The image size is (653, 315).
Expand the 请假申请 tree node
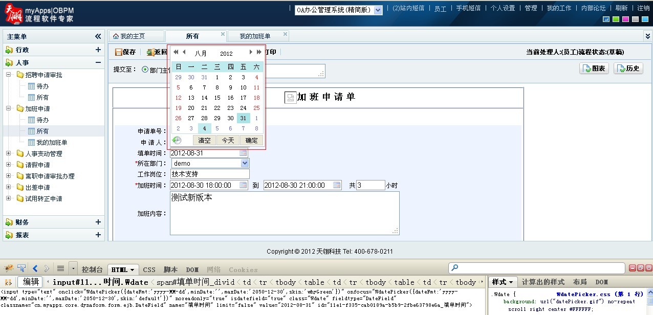(9, 165)
